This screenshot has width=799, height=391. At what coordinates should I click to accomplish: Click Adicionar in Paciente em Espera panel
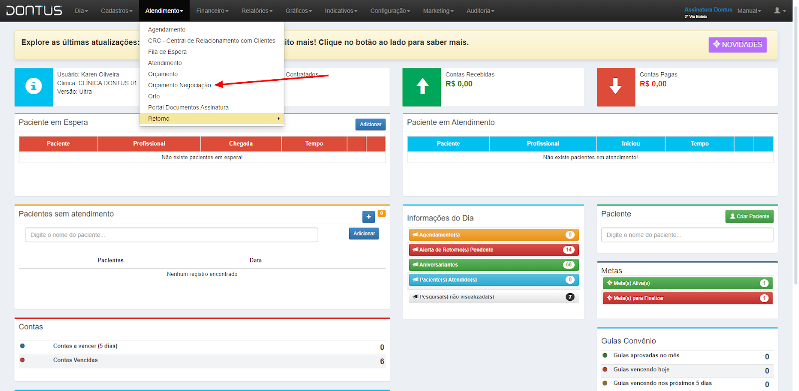pyautogui.click(x=371, y=124)
